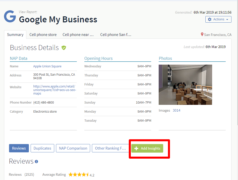This screenshot has width=238, height=180.
Task: Click the Last updated 6th Mar 2019 text
Action: 205,47
